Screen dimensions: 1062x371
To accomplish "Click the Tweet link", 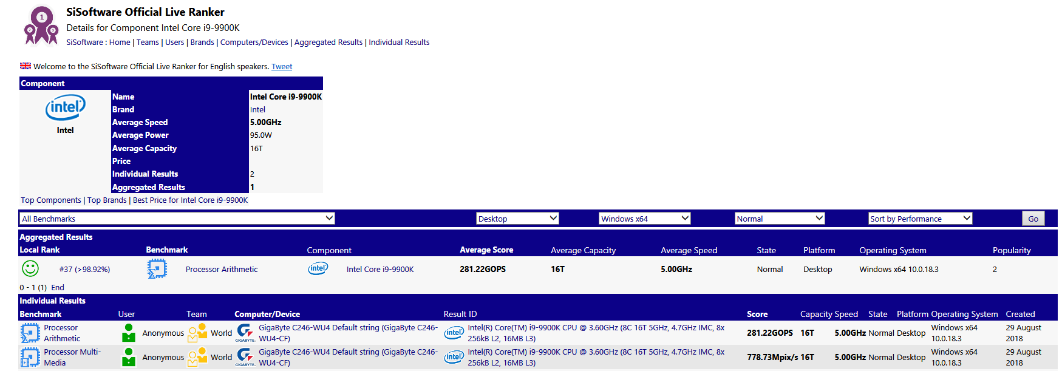I will click(x=282, y=67).
